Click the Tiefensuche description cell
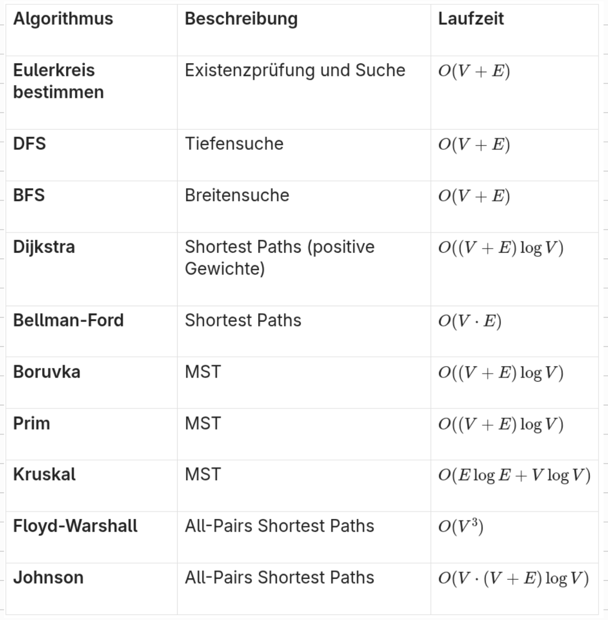Screen dimensions: 608x620 (234, 144)
